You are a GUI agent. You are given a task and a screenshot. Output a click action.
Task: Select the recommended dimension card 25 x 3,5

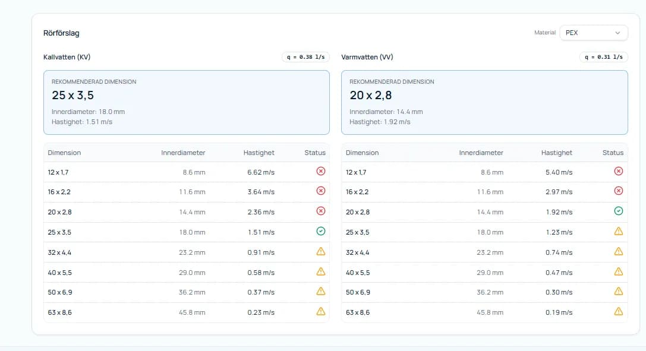point(186,103)
